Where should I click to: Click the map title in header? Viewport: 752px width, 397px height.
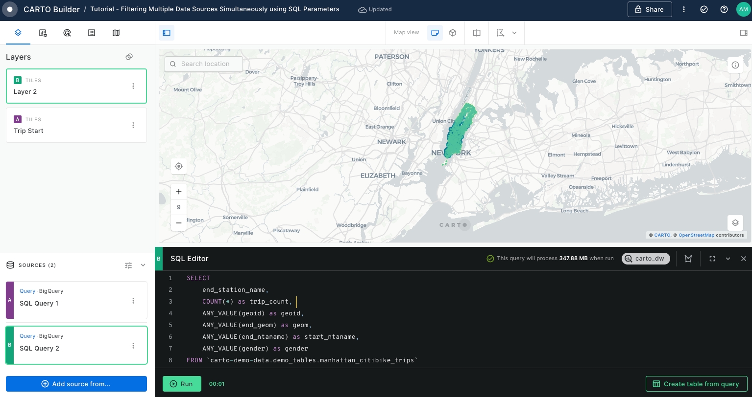[x=215, y=9]
